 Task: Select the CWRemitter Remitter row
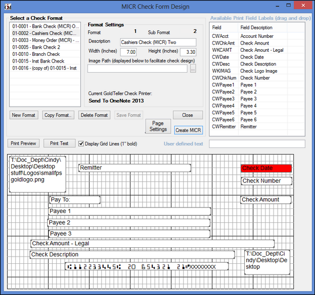coord(257,127)
